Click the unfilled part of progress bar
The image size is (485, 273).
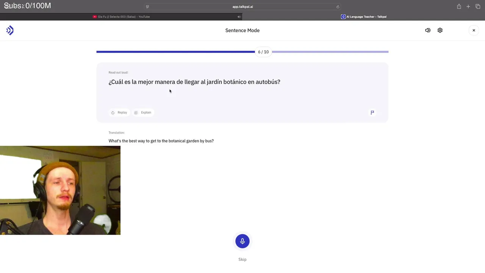click(x=330, y=52)
